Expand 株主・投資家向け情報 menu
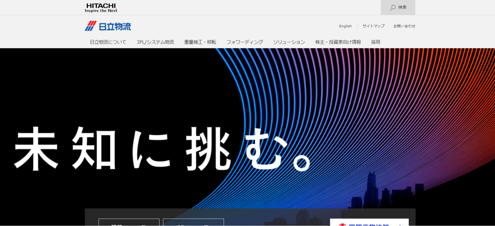 pyautogui.click(x=338, y=42)
